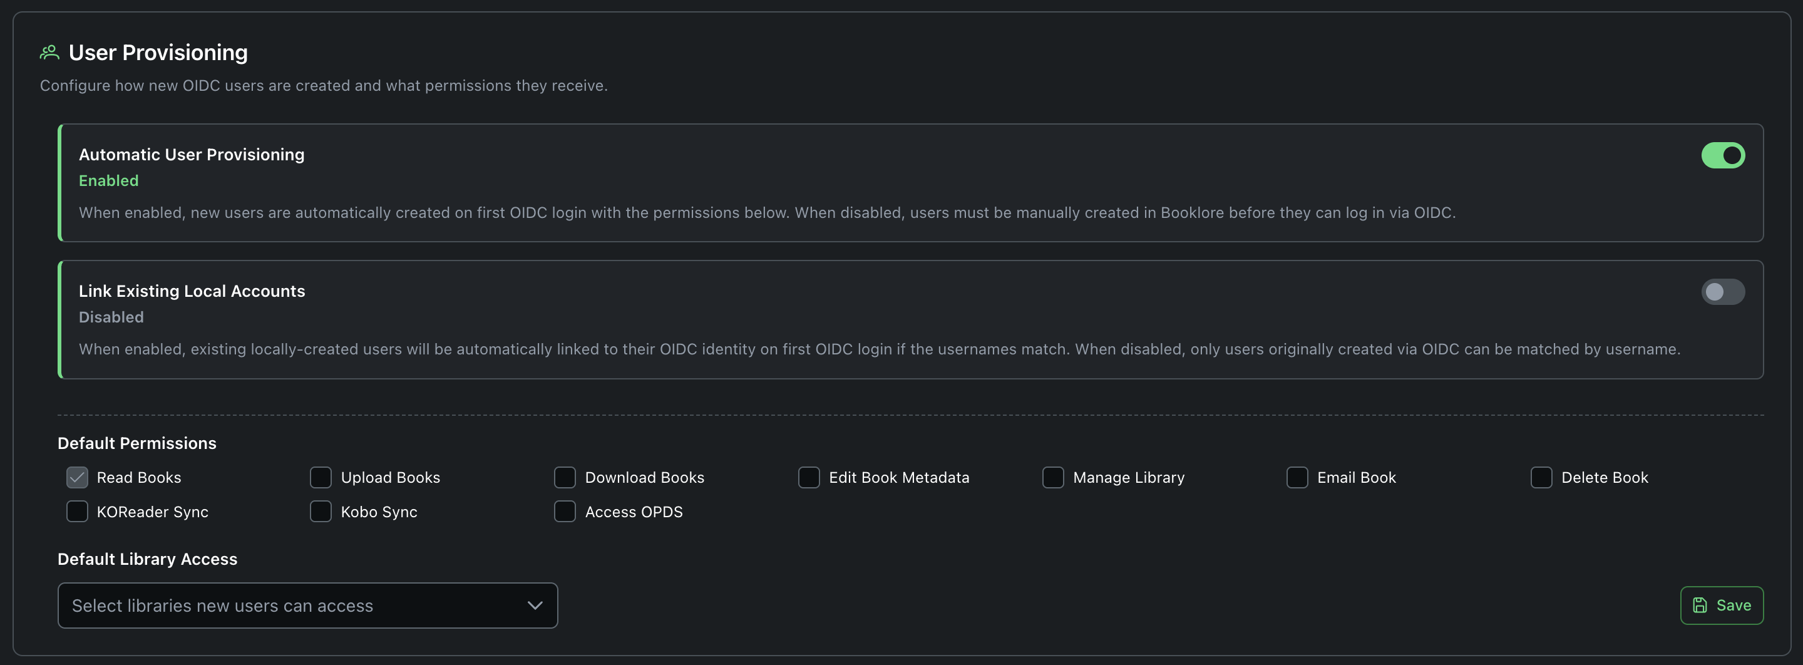Click the chevron on the libraries selector

point(534,605)
